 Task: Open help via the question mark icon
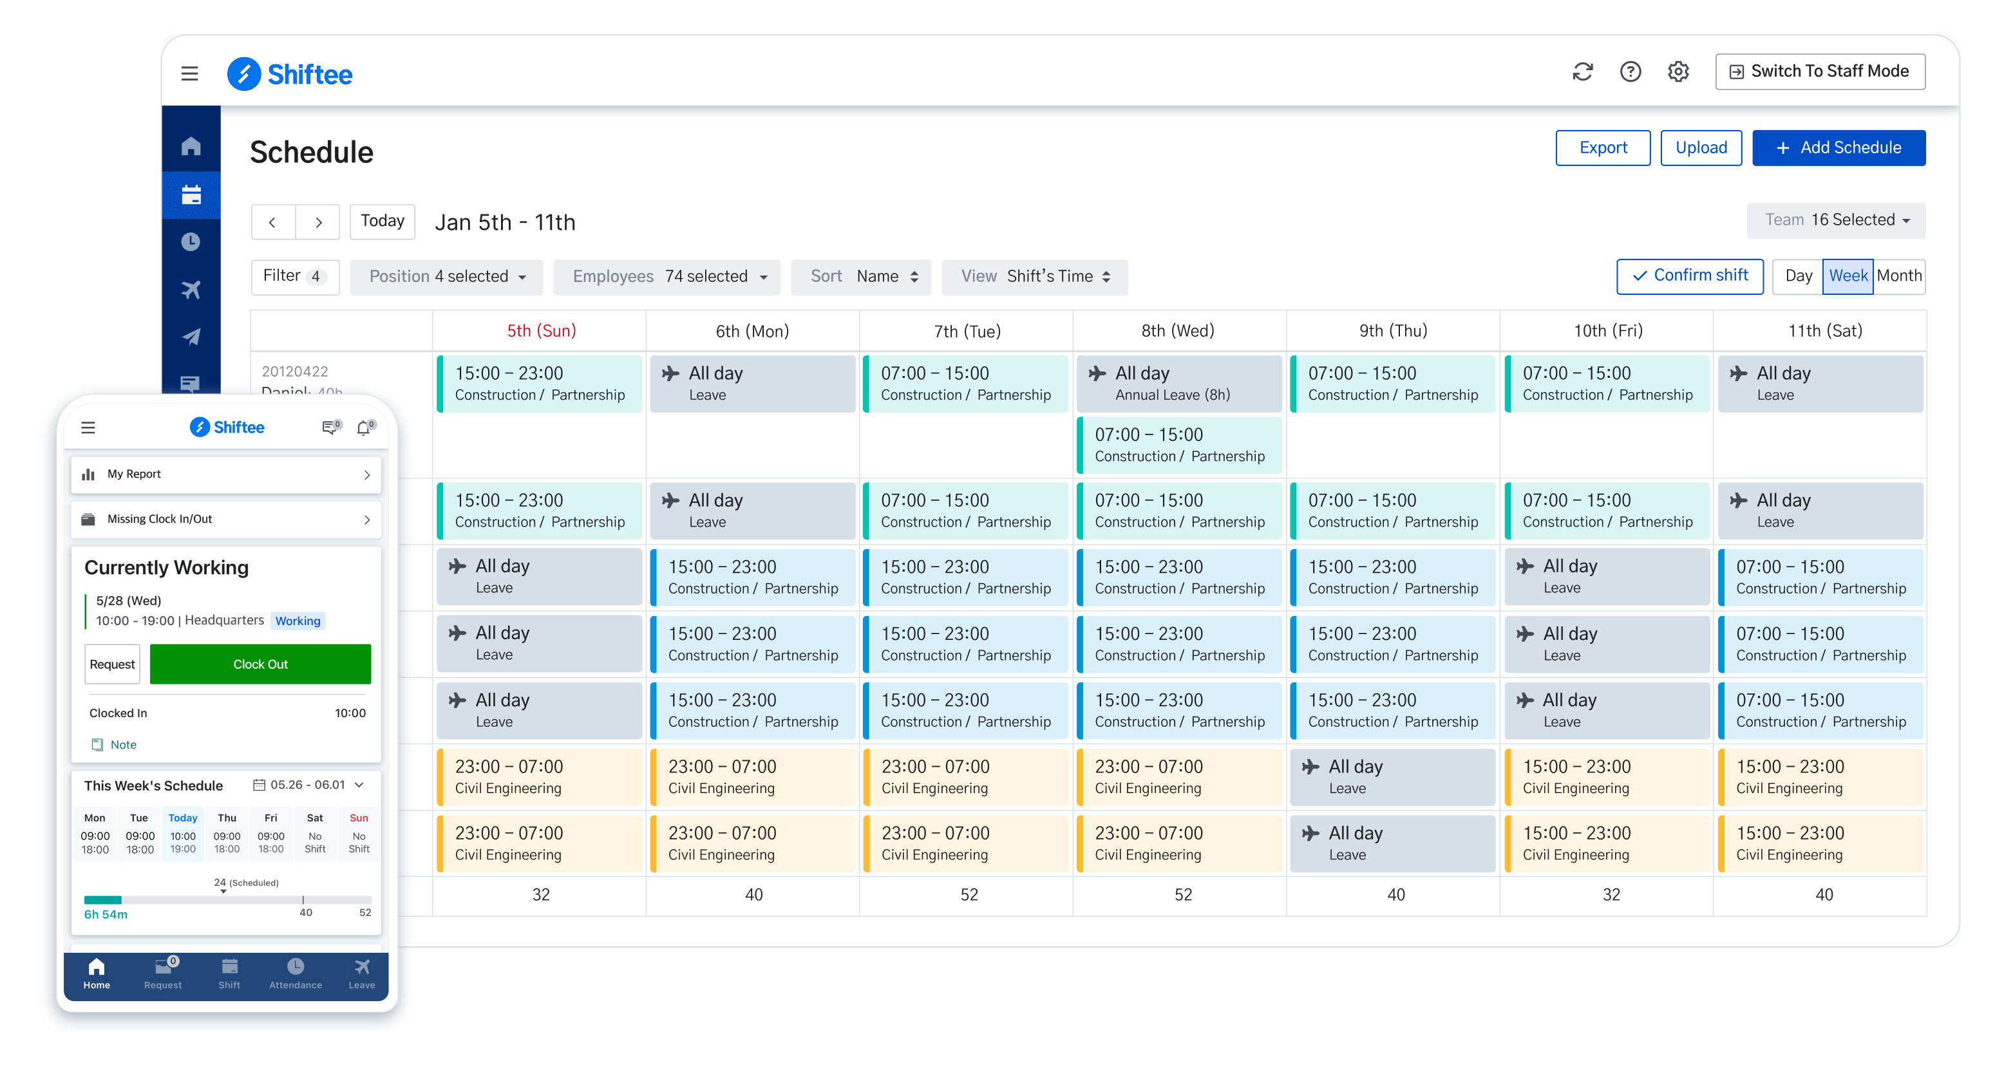coord(1630,71)
